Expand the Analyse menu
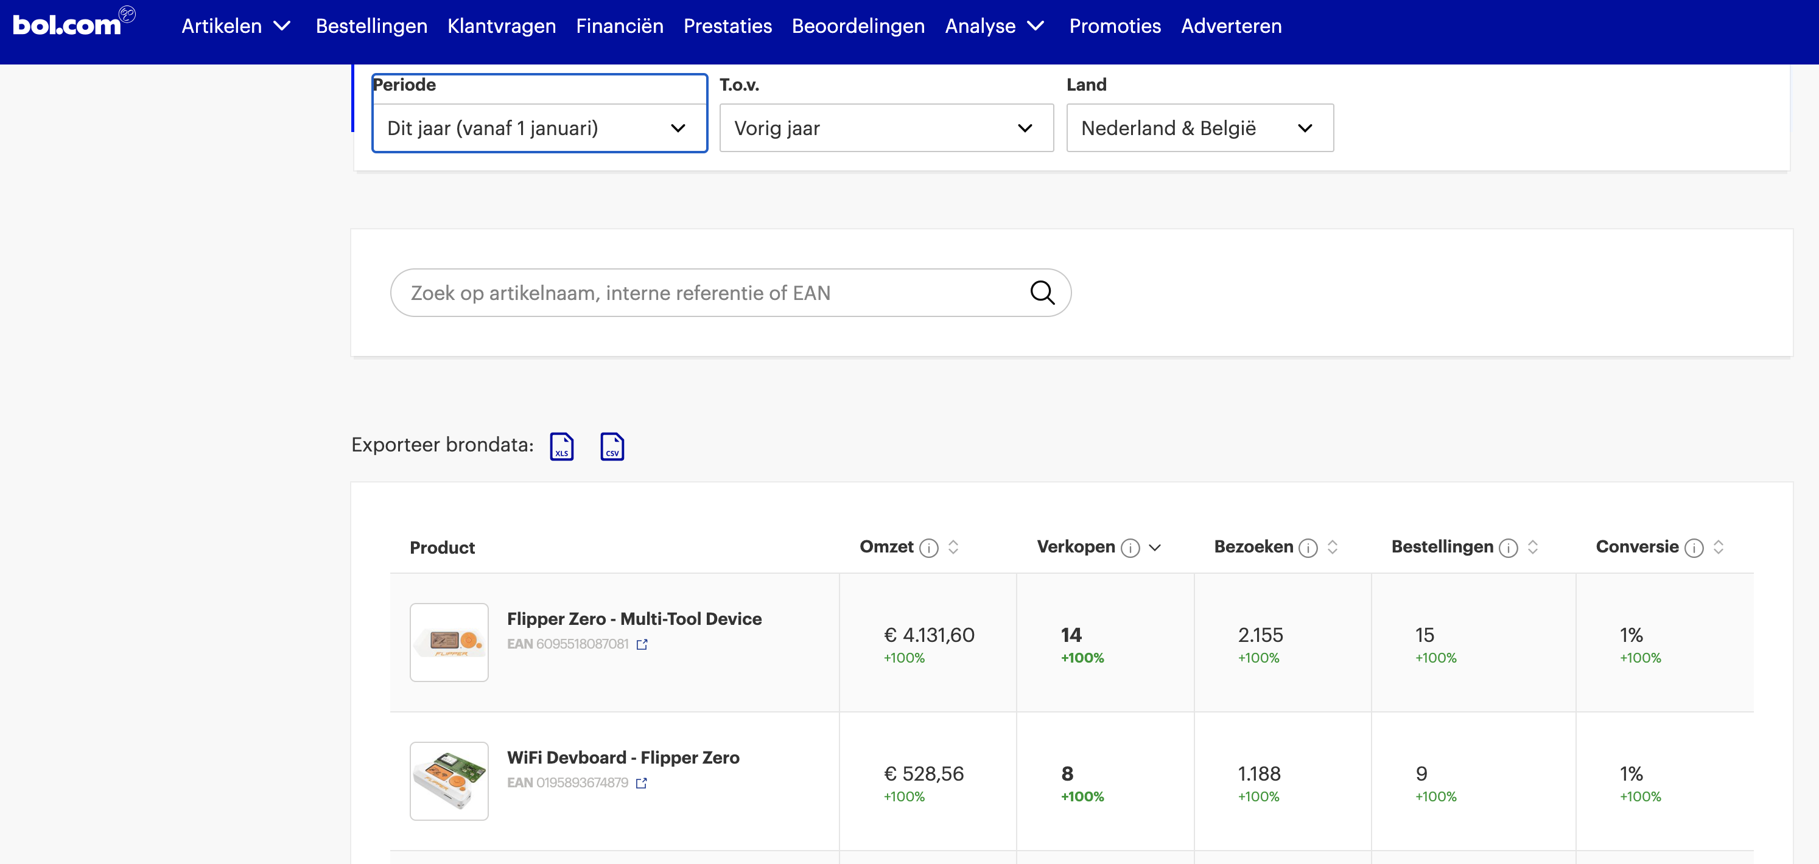Image resolution: width=1819 pixels, height=864 pixels. tap(994, 26)
